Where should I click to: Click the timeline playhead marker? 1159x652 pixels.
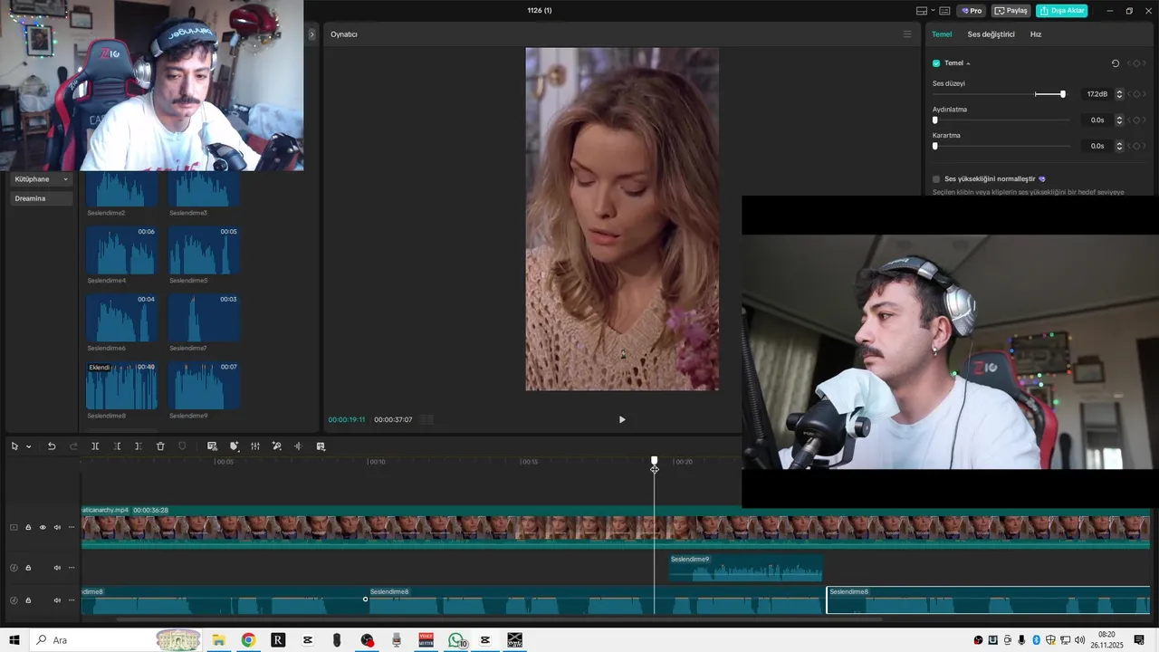pyautogui.click(x=654, y=461)
